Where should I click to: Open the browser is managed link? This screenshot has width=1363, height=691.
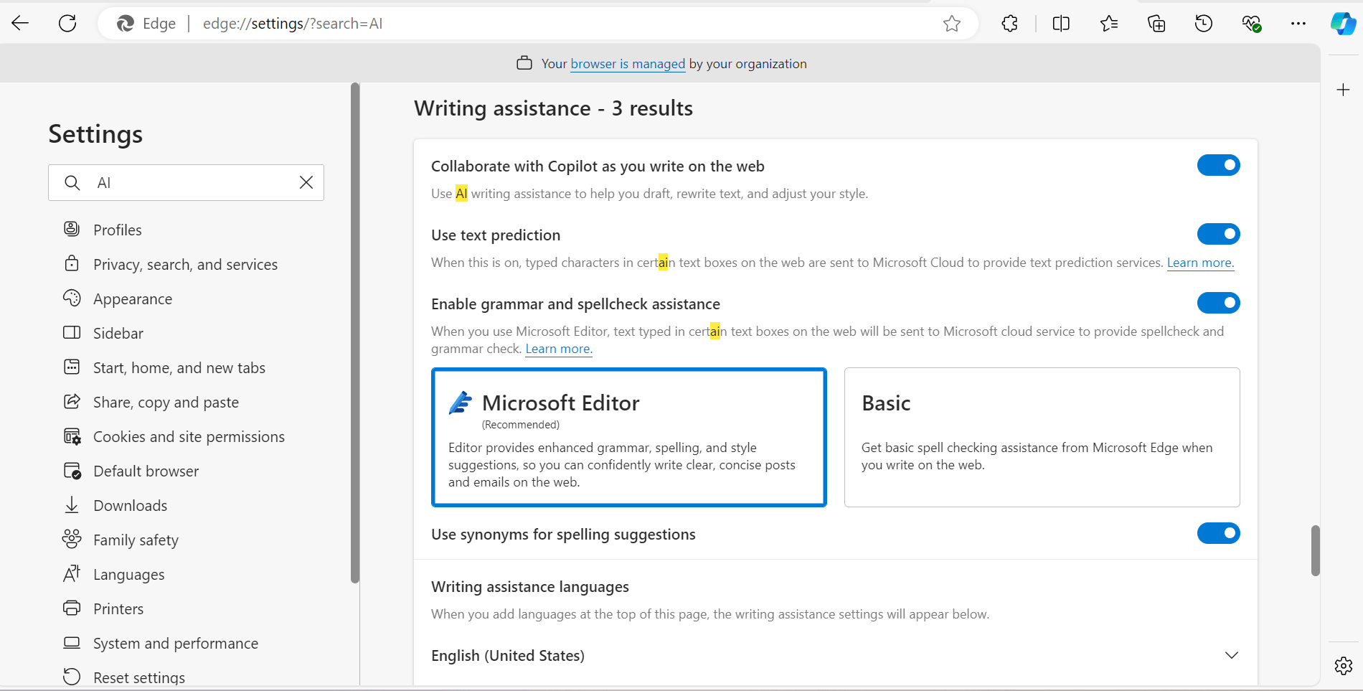point(628,64)
